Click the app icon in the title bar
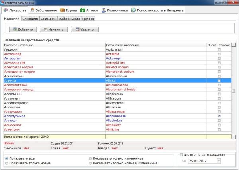 [2, 2]
